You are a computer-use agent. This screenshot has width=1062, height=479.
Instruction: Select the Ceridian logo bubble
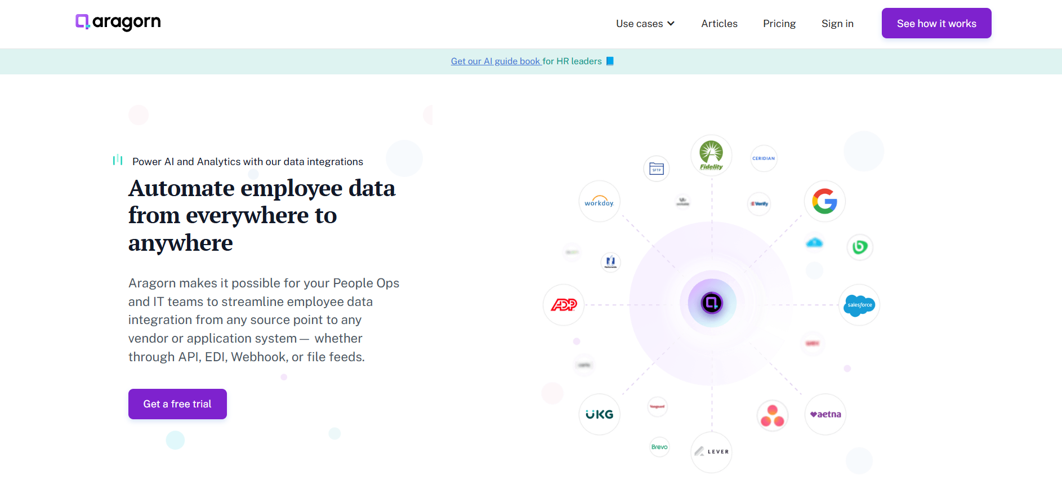click(764, 158)
